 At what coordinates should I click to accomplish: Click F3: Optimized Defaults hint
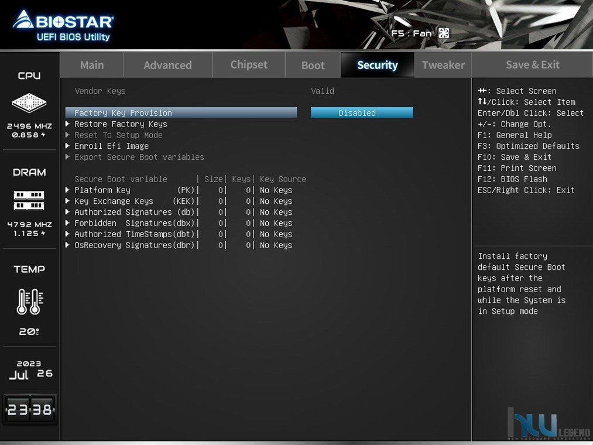coord(529,146)
